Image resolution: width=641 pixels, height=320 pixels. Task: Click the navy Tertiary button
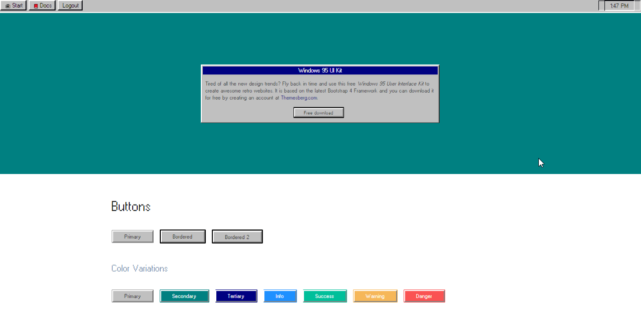[236, 296]
